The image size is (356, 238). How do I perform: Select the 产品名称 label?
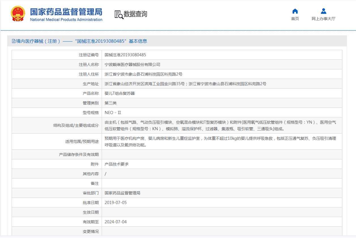[91, 93]
